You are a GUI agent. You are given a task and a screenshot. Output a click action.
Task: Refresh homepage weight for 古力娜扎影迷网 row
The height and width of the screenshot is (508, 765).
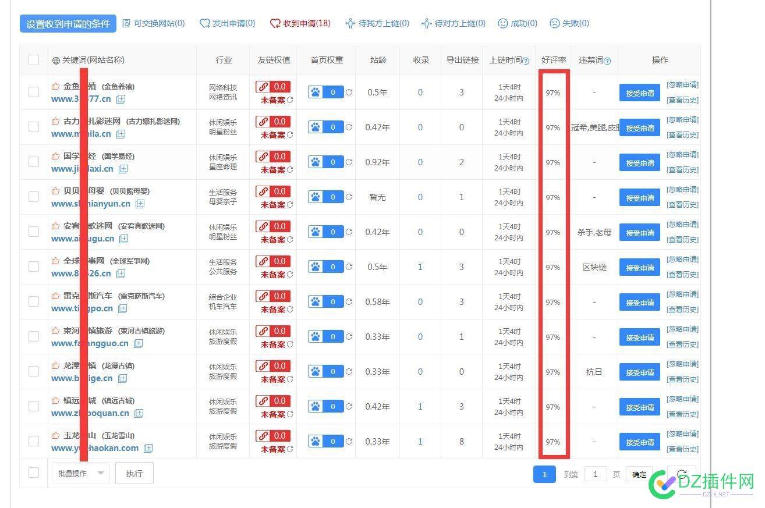(x=349, y=127)
